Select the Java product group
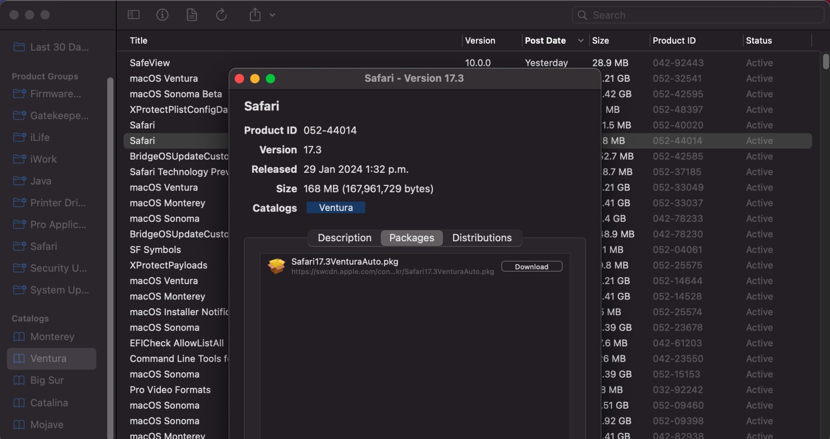This screenshot has height=439, width=830. (x=51, y=181)
